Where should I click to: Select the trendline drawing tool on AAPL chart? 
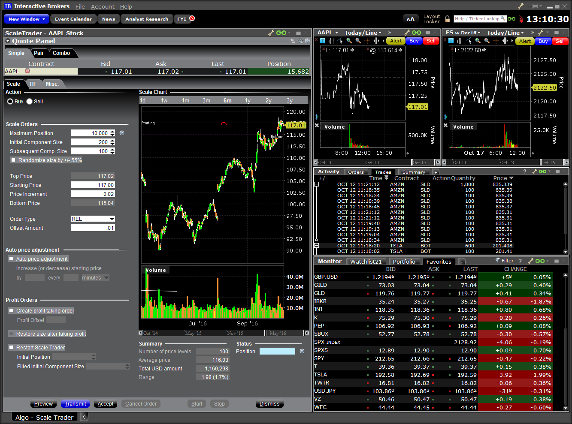pos(339,41)
